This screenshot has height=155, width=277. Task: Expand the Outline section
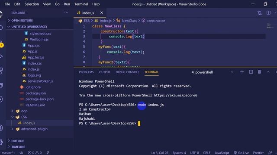click(18, 141)
